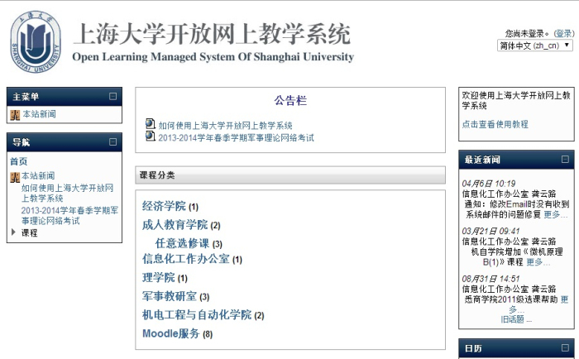Open the 军事教研室 category
The height and width of the screenshot is (359, 579).
pos(170,296)
